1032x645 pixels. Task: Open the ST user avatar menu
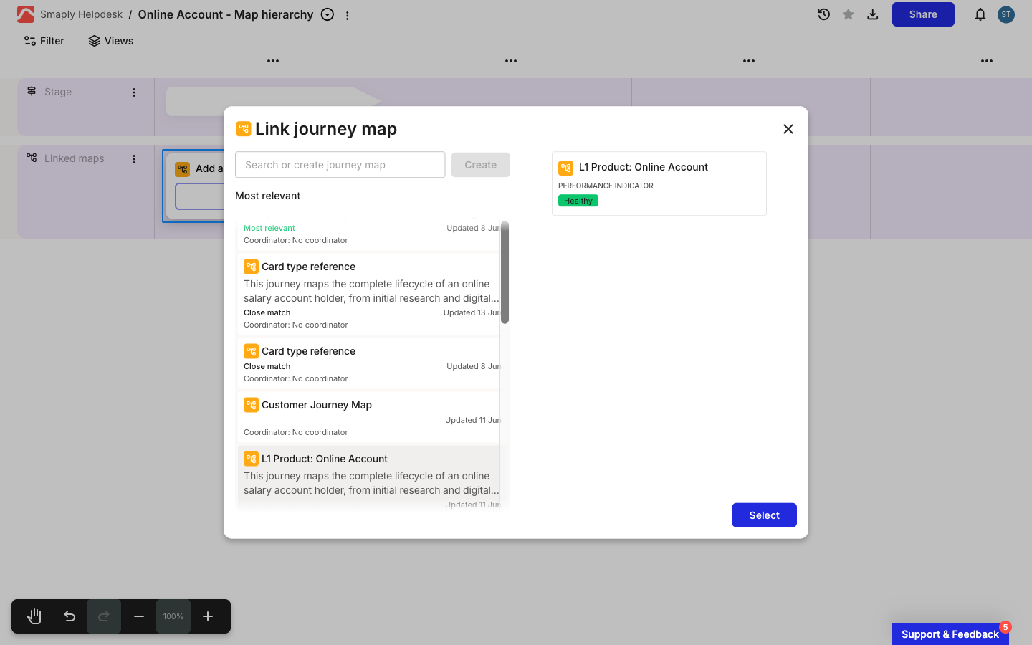(1006, 14)
